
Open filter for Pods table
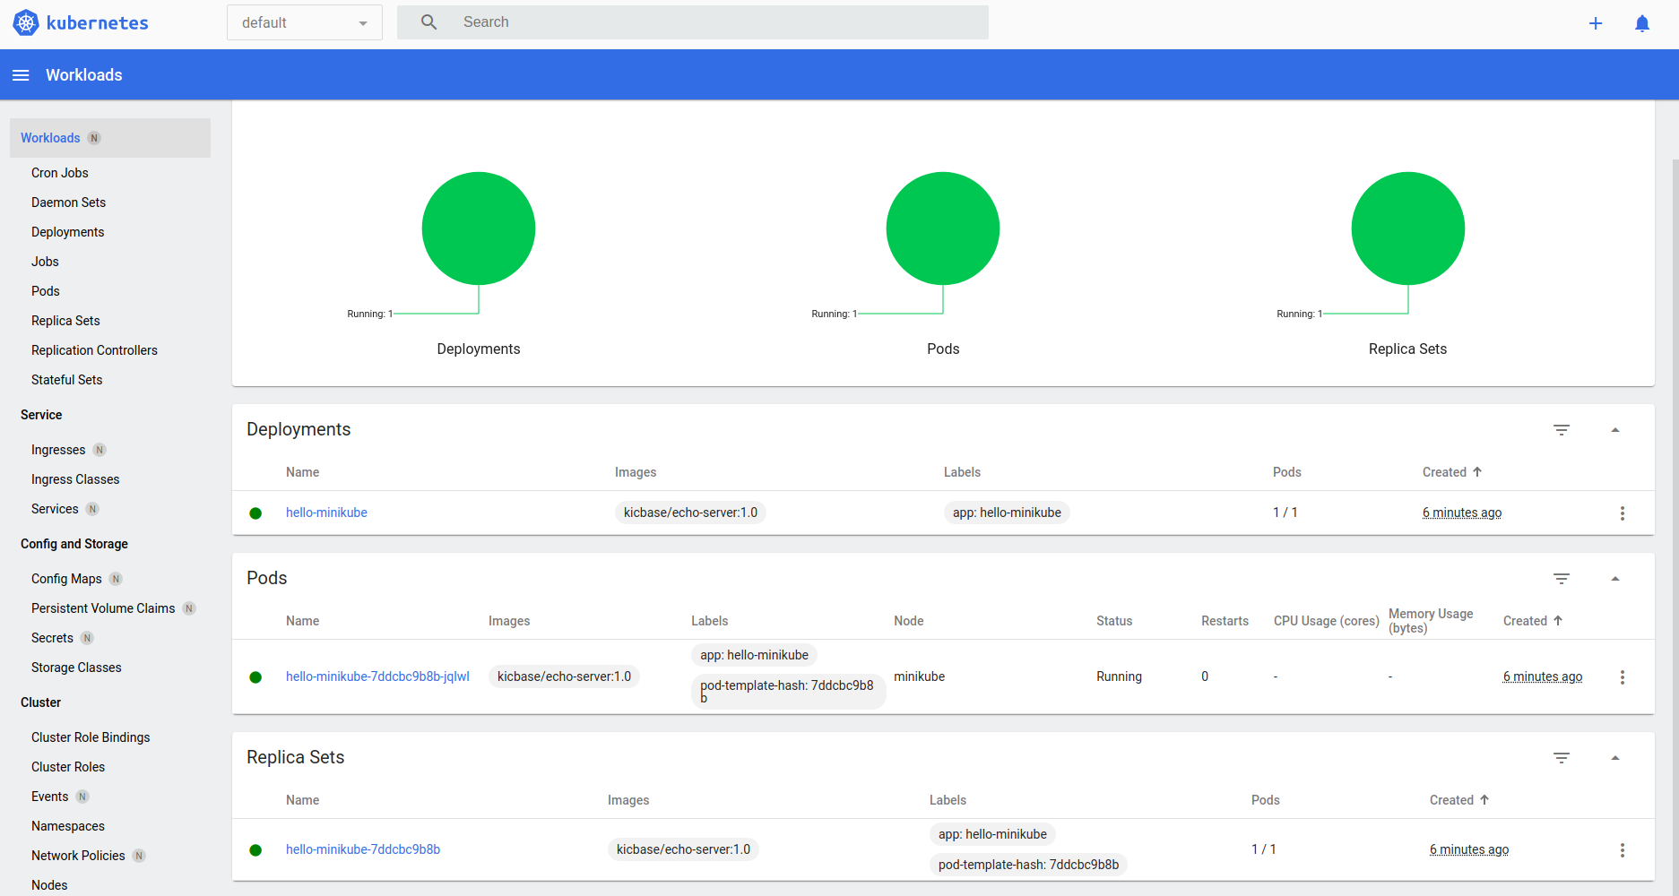[1562, 579]
